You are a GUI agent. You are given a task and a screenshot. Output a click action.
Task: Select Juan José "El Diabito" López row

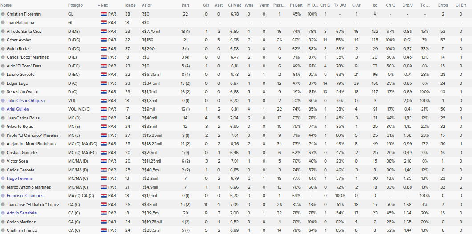[x=236, y=205]
